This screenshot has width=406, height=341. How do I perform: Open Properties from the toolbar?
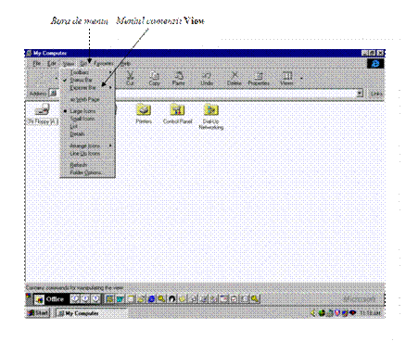click(x=259, y=78)
